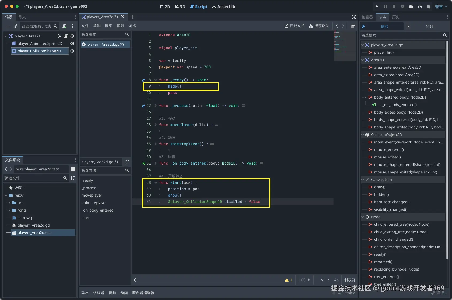The height and width of the screenshot is (300, 452).
Task: Unfold the _process function at line 12
Action: click(156, 106)
